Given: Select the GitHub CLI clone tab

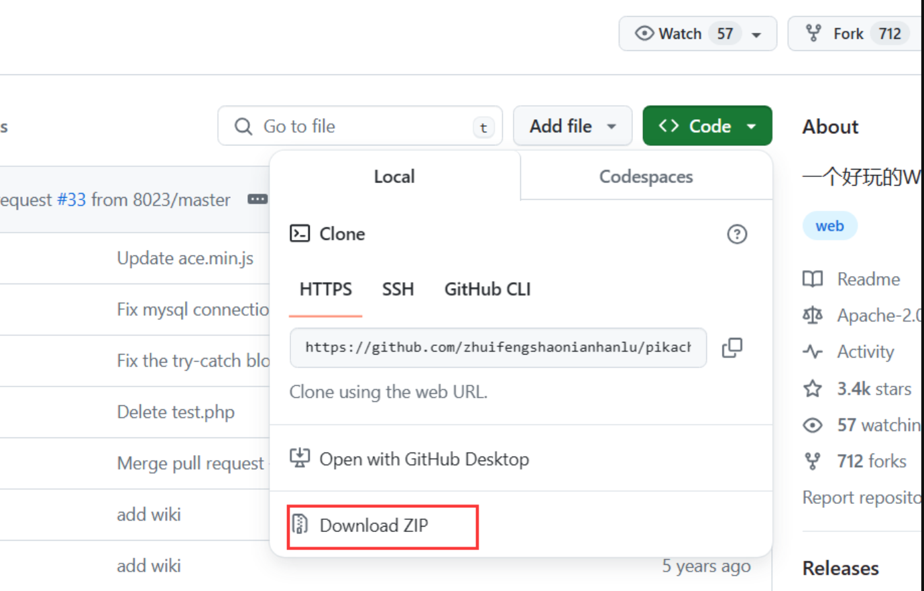Looking at the screenshot, I should [x=487, y=289].
